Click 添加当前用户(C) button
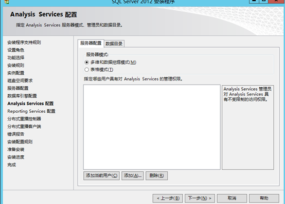The height and width of the screenshot is (204, 285). (x=101, y=176)
